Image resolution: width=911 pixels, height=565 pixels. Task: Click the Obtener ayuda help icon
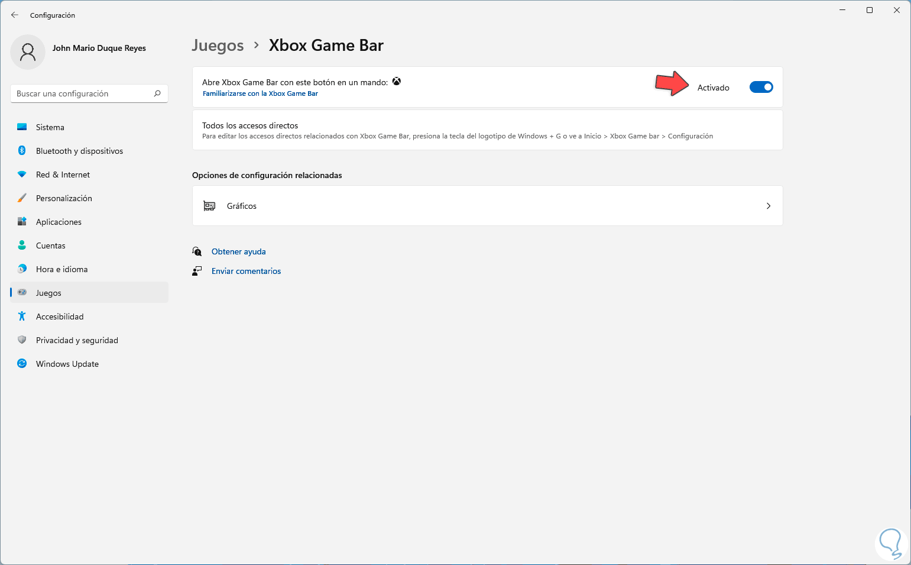coord(197,251)
